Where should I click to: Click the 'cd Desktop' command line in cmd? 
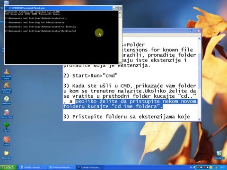40,27
